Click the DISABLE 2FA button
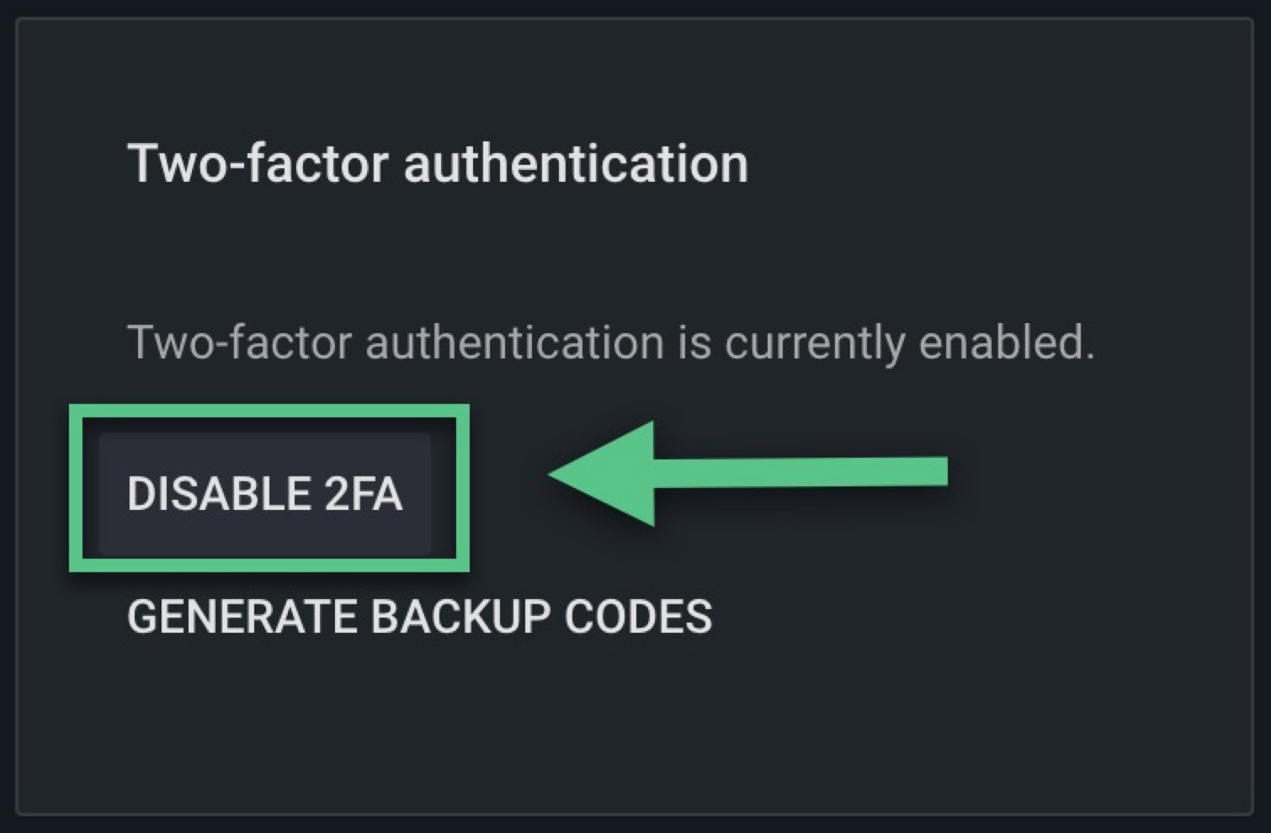 click(x=264, y=493)
